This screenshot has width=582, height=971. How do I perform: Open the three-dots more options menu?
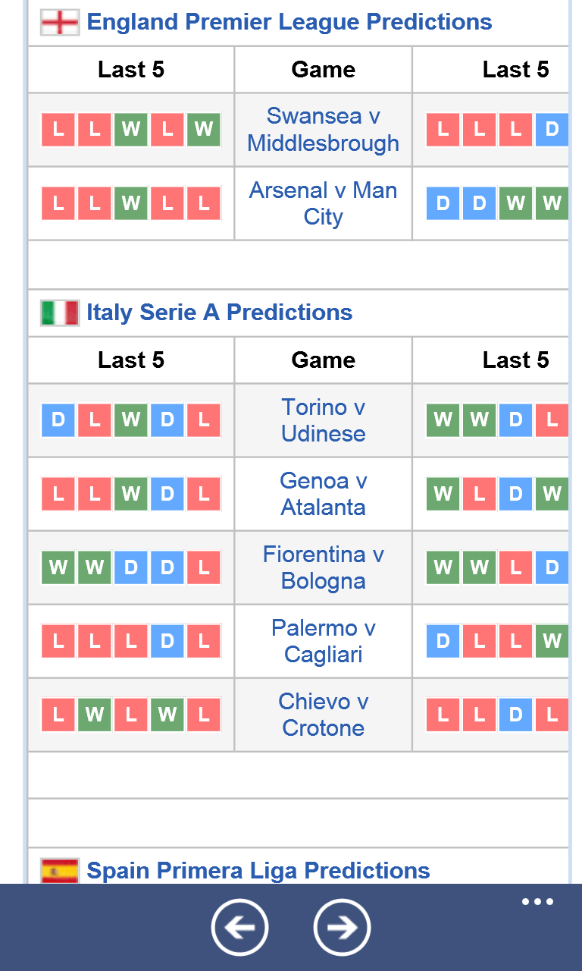click(x=537, y=902)
